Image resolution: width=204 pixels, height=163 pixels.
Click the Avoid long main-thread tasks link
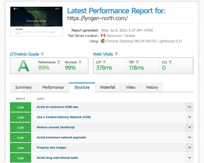[x=57, y=158]
